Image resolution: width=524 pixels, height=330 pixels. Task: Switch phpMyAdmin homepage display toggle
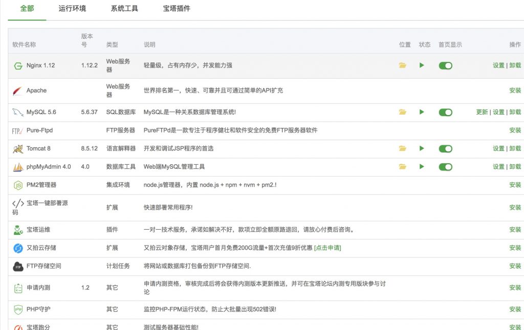445,167
